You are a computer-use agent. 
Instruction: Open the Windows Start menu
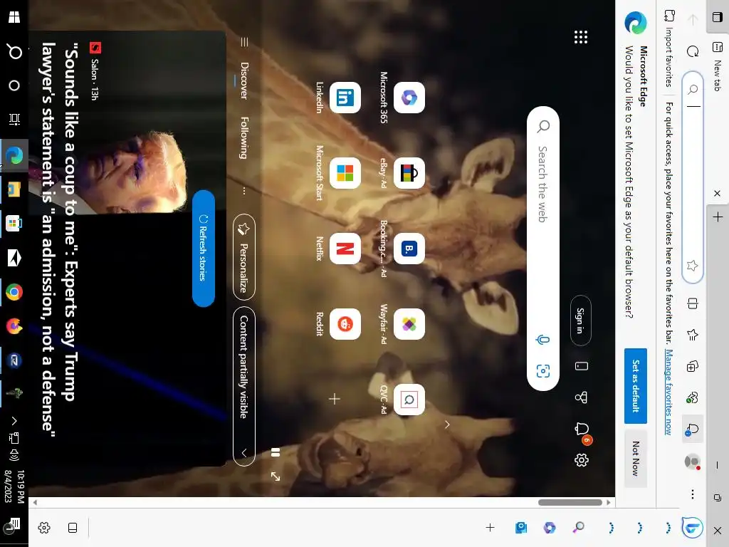tap(14, 17)
